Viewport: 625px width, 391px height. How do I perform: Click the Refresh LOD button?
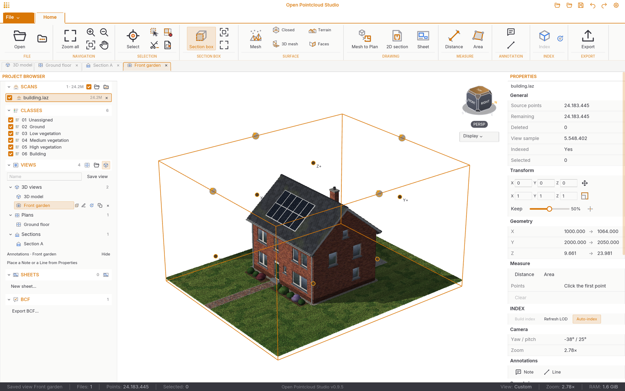point(555,319)
